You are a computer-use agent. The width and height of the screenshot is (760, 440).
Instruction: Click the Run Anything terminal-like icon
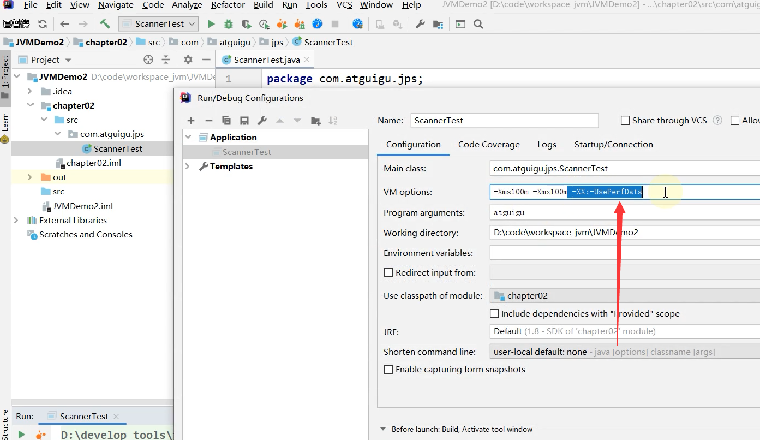pos(460,24)
